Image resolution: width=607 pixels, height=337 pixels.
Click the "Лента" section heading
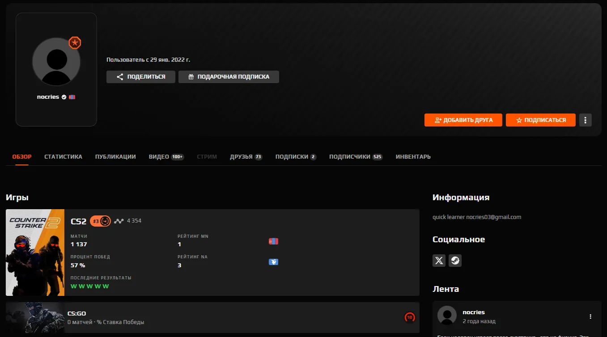(446, 289)
